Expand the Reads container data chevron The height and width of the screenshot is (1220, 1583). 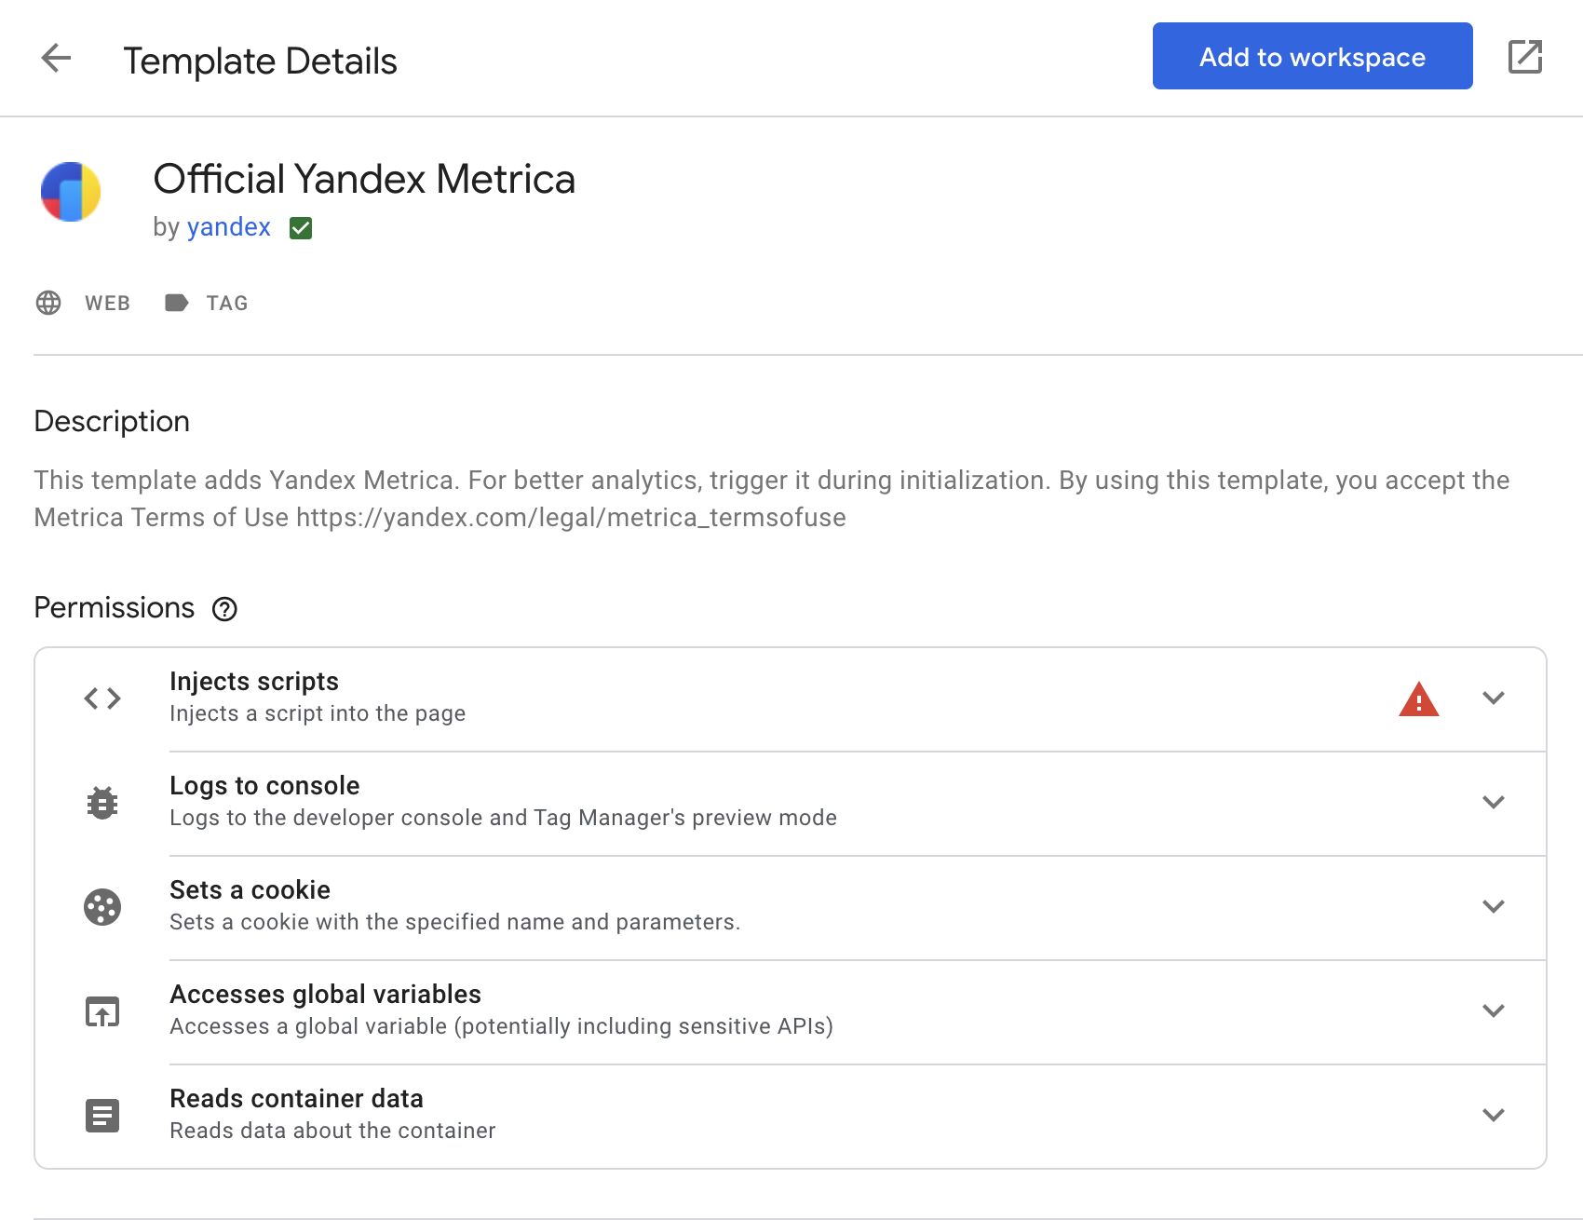click(x=1493, y=1116)
